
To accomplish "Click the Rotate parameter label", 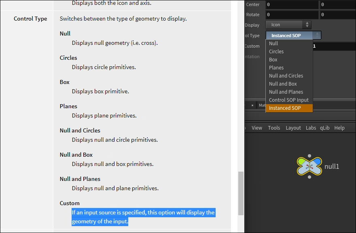I will click(x=253, y=15).
